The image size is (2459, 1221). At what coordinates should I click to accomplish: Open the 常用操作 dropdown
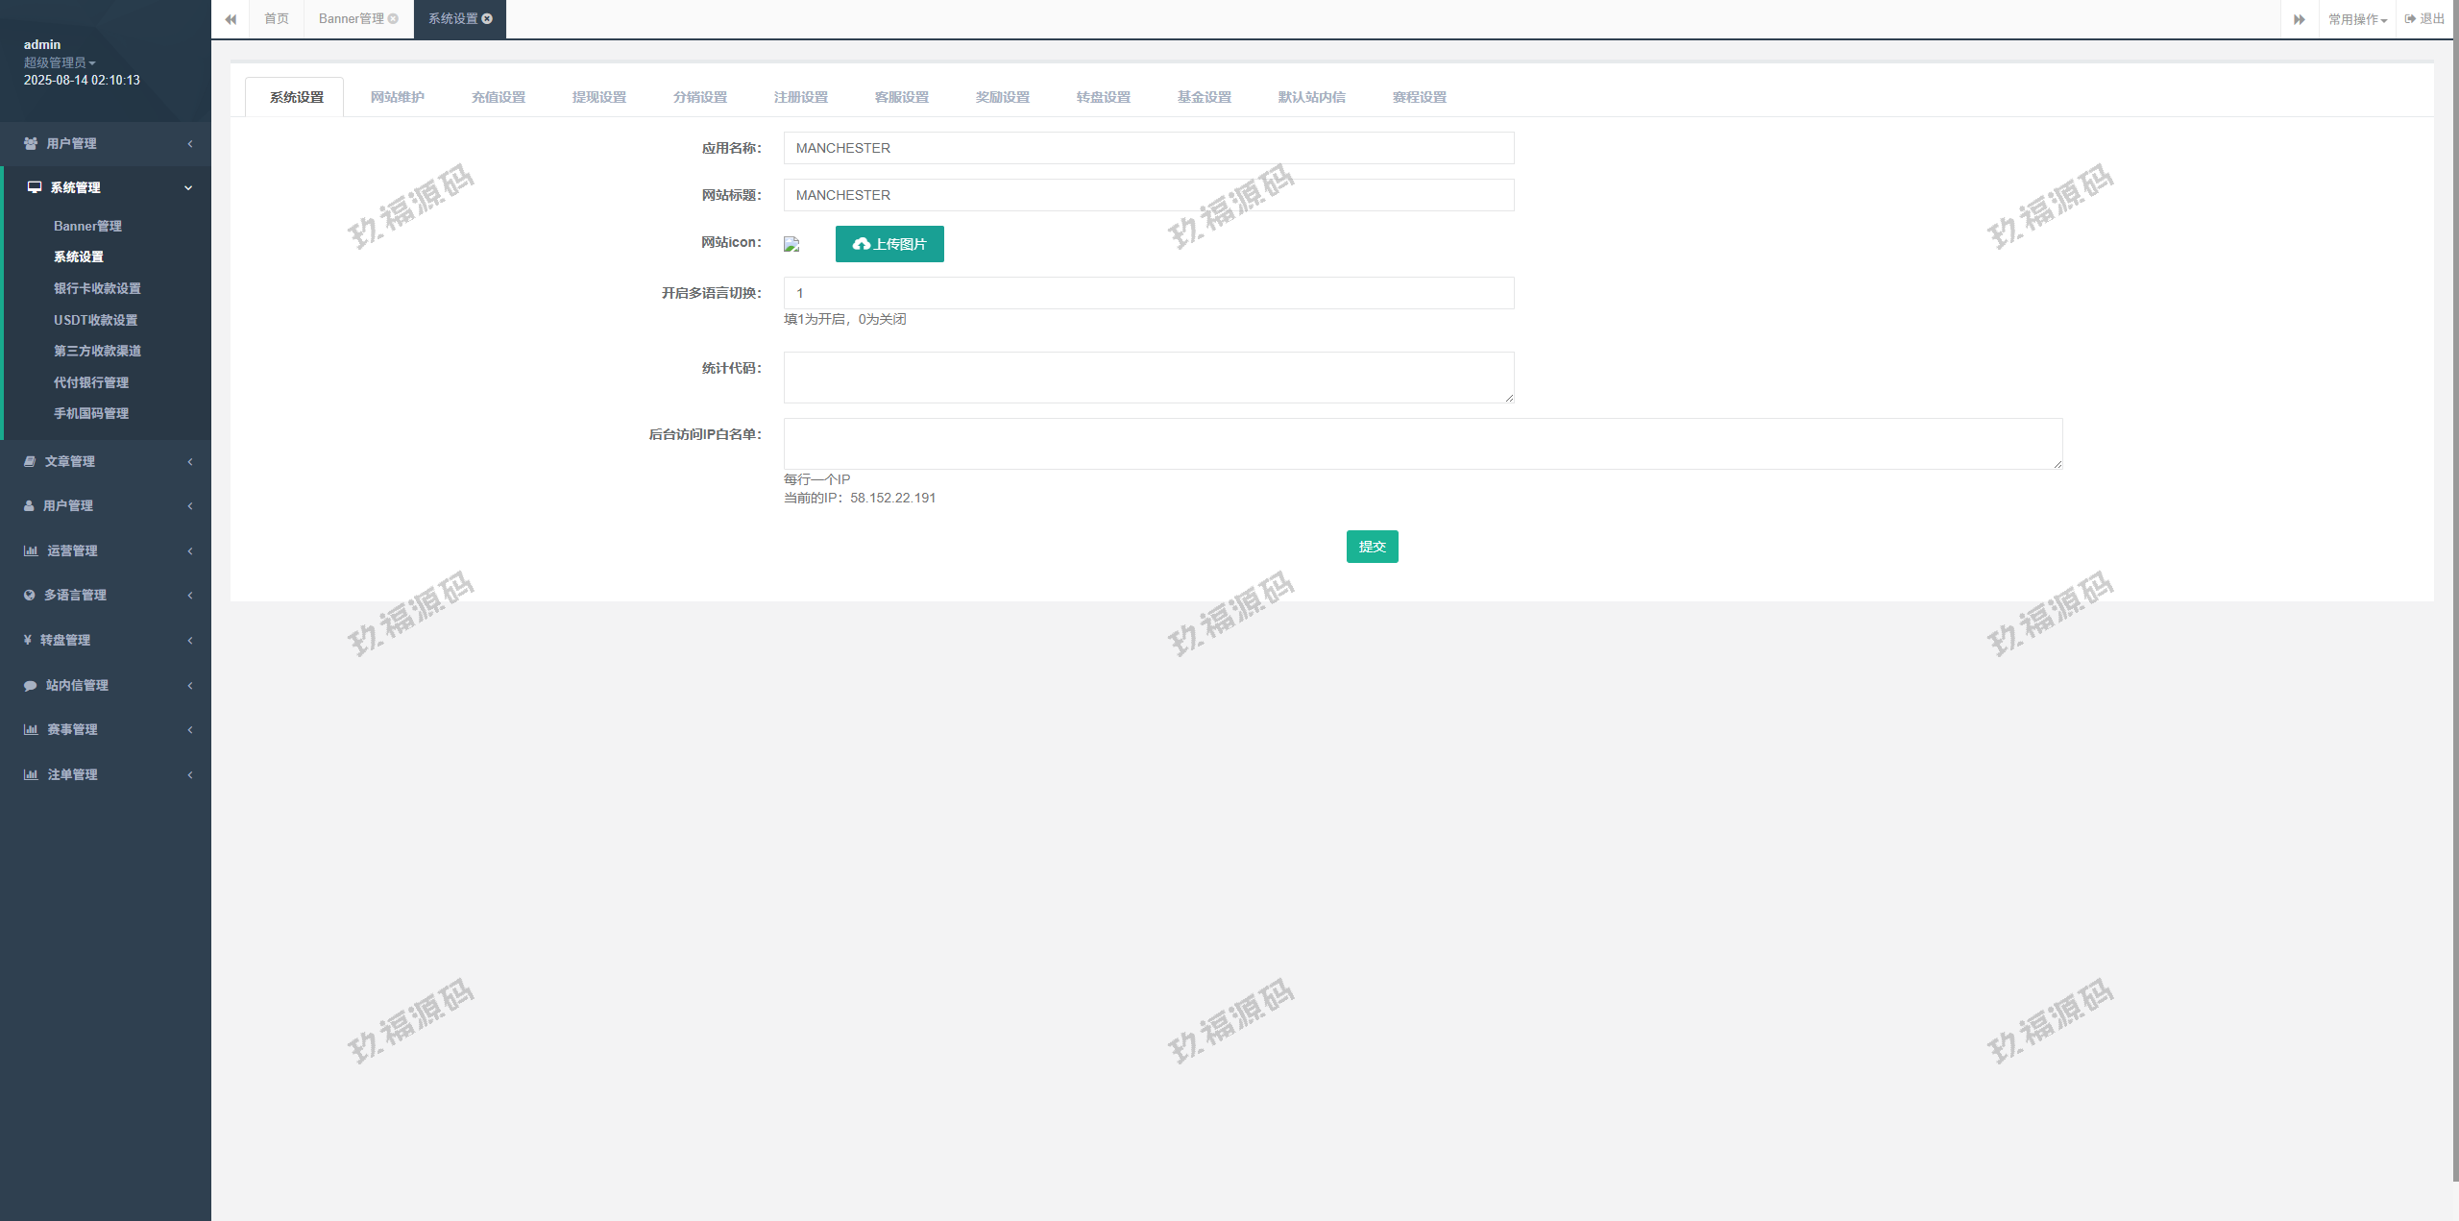tap(2357, 19)
